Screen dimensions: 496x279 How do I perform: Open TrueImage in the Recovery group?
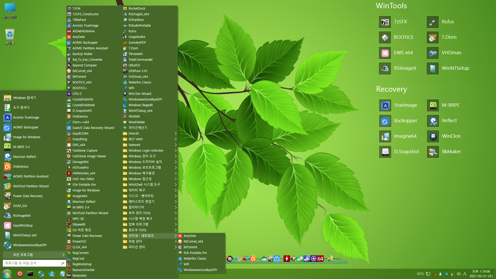[385, 105]
